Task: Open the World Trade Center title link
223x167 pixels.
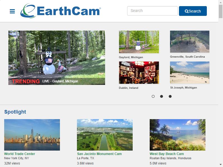Action: 20,154
